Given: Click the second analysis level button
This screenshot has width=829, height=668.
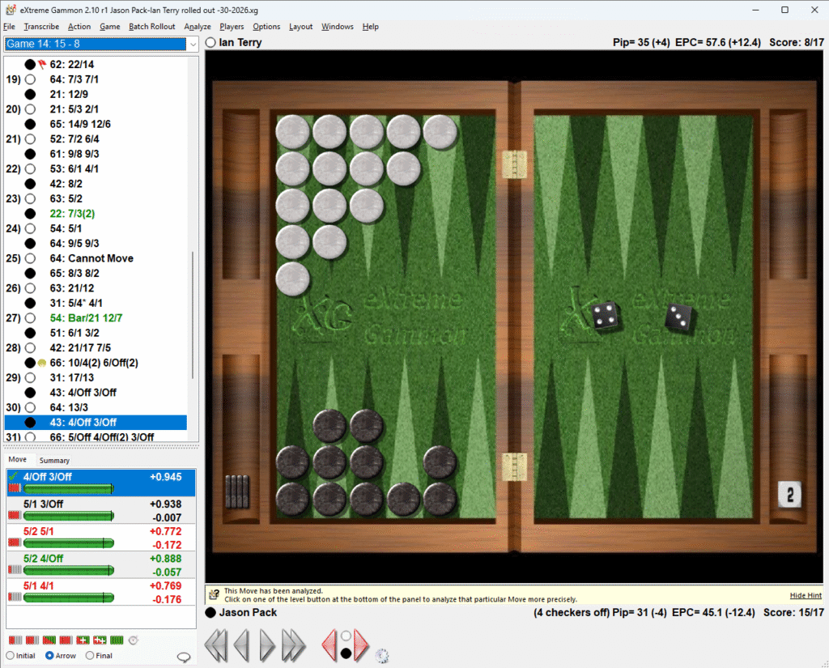Looking at the screenshot, I should point(32,640).
